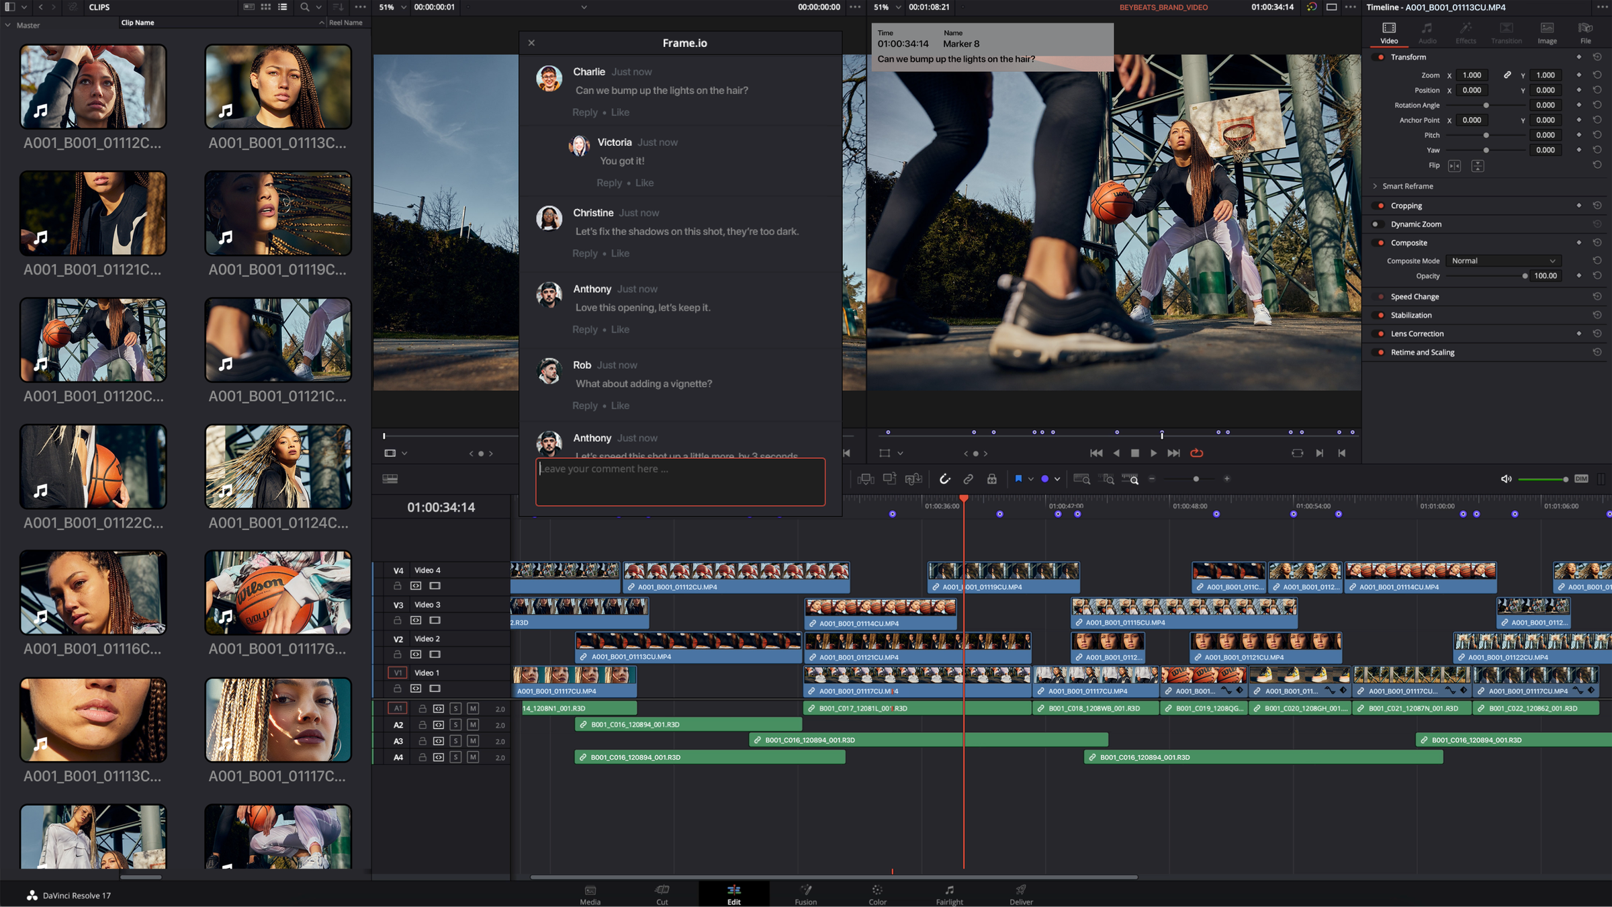Open the Fairlight page tab

[x=949, y=894]
